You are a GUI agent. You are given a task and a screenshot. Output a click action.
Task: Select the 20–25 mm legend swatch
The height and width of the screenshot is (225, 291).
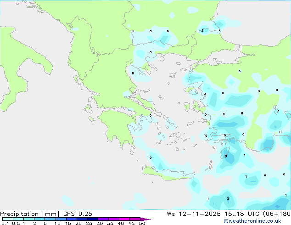[82, 219]
